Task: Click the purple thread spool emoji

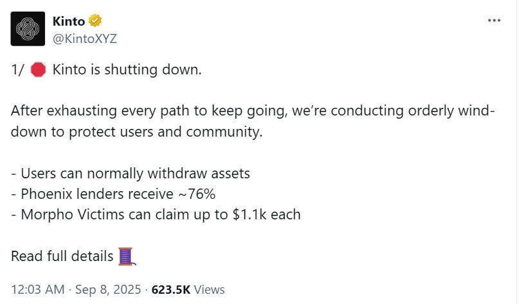Action: 125,257
